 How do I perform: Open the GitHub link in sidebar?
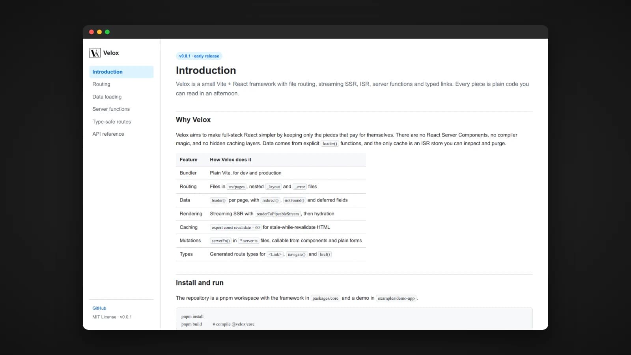[99, 308]
